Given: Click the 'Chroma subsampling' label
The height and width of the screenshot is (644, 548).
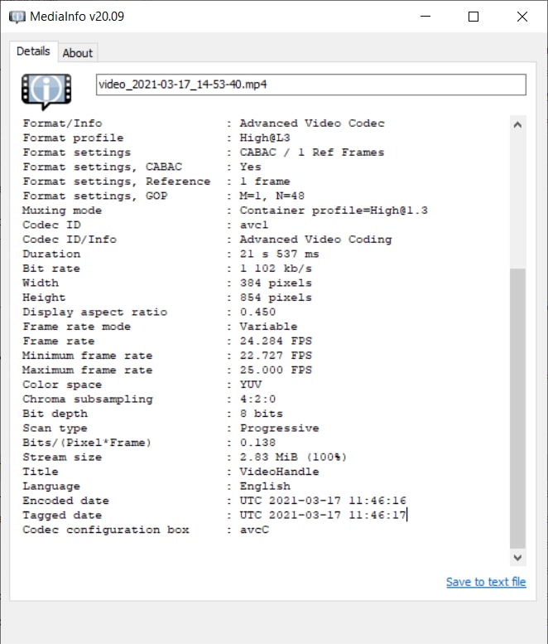Looking at the screenshot, I should pos(88,399).
